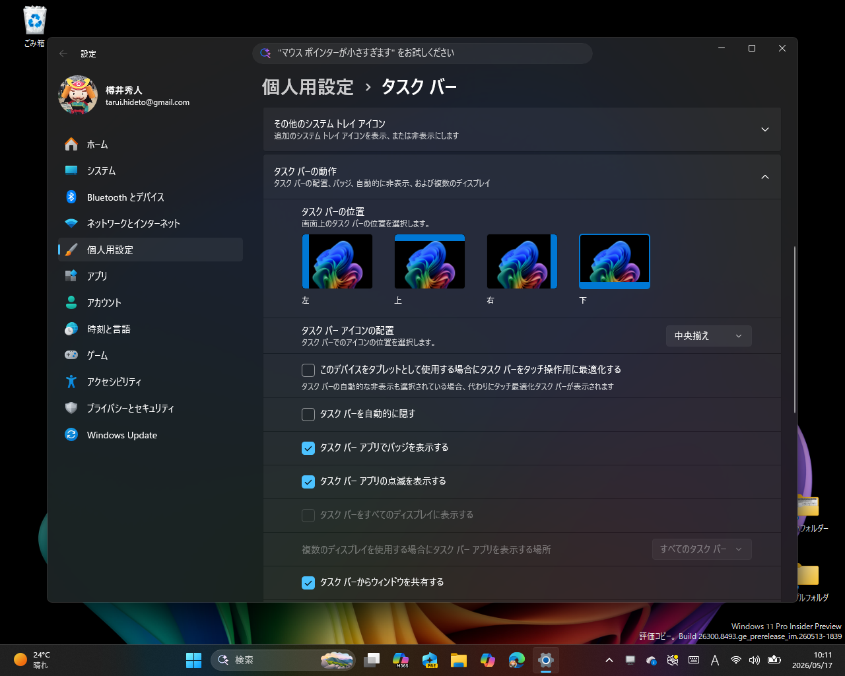The image size is (845, 676).
Task: Uncheck タスク バーからウィンドウを共有する
Action: pos(308,582)
